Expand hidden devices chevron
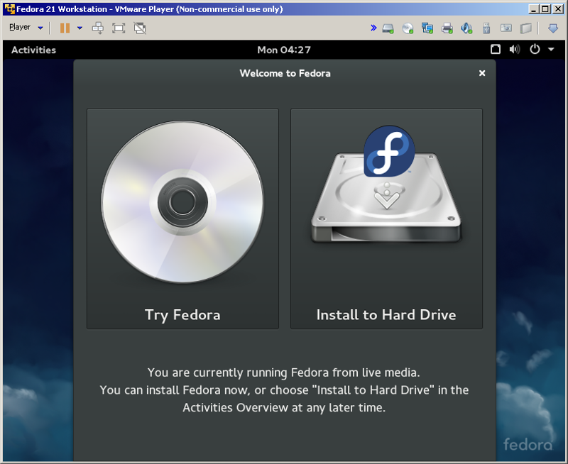The image size is (568, 464). pyautogui.click(x=373, y=28)
